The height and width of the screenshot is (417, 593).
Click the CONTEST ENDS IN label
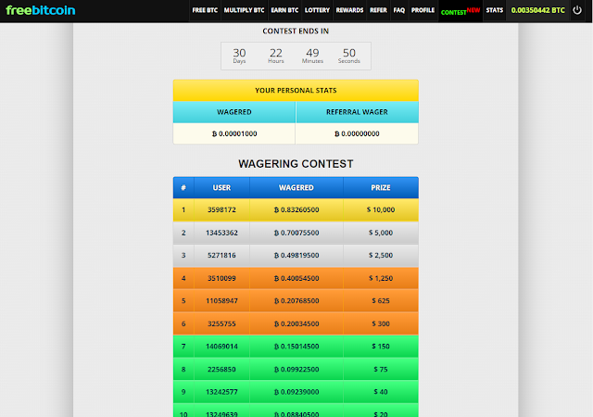296,31
